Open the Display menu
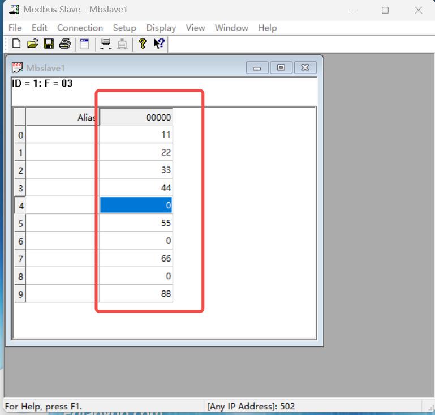The width and height of the screenshot is (435, 415). coord(161,28)
